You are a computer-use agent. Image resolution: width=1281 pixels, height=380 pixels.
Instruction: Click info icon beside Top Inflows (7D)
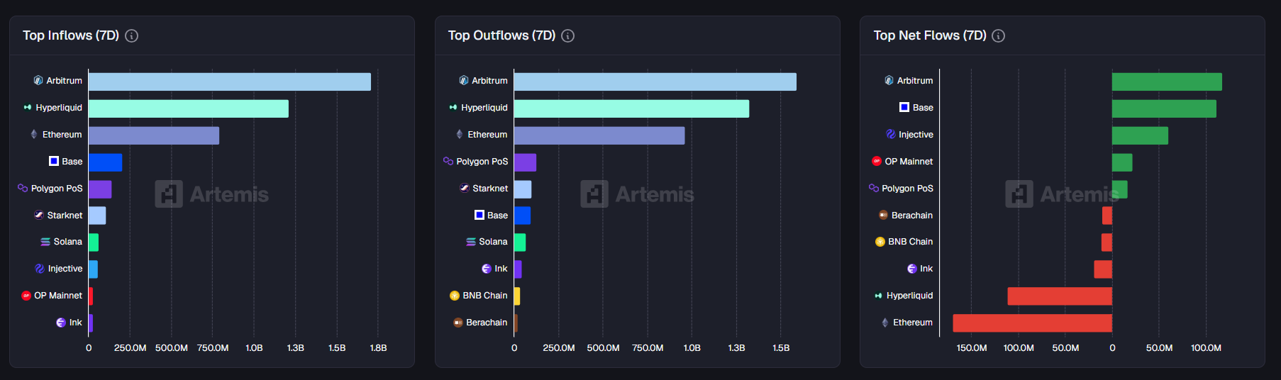[x=131, y=35]
